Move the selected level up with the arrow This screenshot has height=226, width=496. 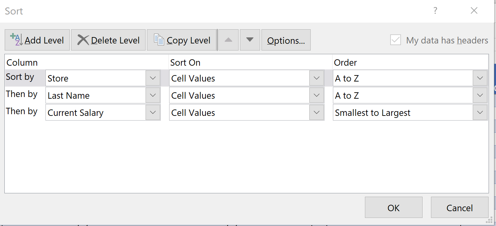(x=228, y=40)
